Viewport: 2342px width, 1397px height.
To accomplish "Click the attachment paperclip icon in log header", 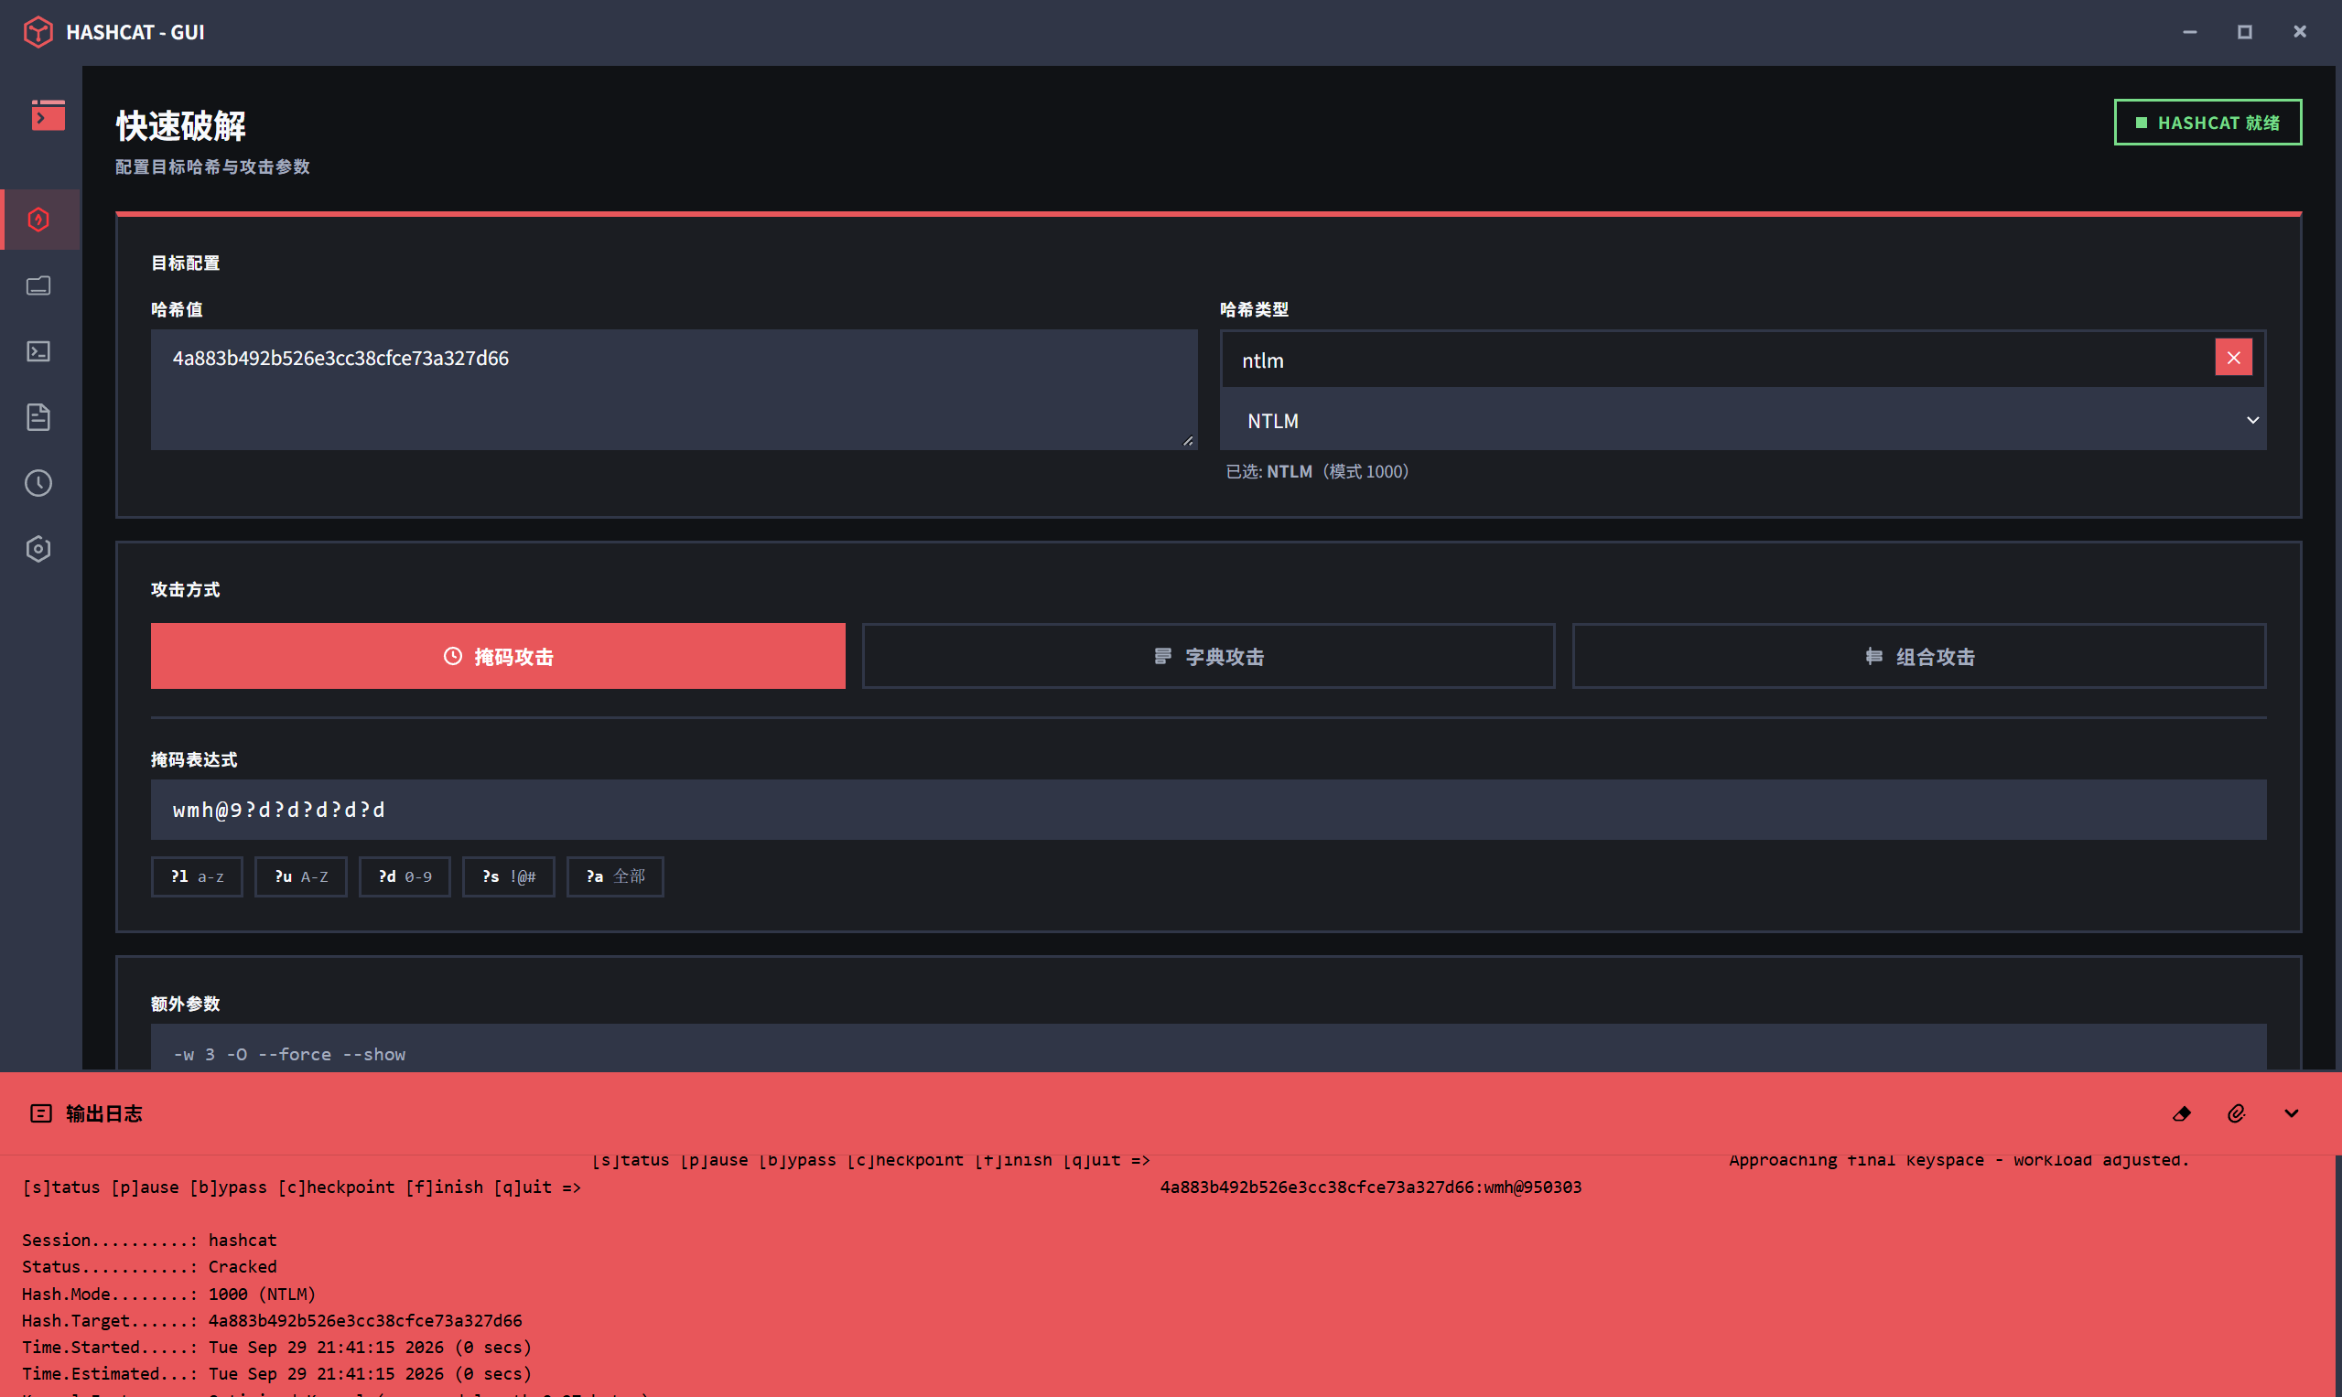I will coord(2237,1113).
